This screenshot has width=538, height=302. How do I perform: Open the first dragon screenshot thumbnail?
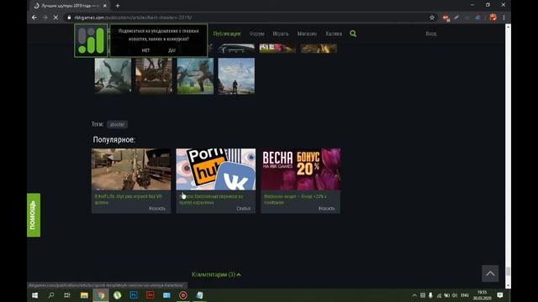coord(113,75)
